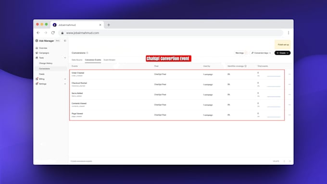Open the more options menu for Order Created
This screenshot has height=184, width=327.
(x=289, y=74)
